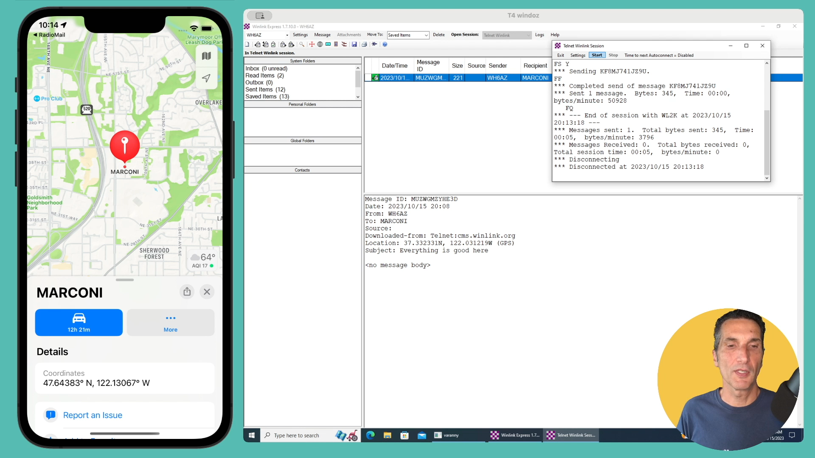
Task: Open Microsoft Store from the taskbar
Action: point(405,435)
